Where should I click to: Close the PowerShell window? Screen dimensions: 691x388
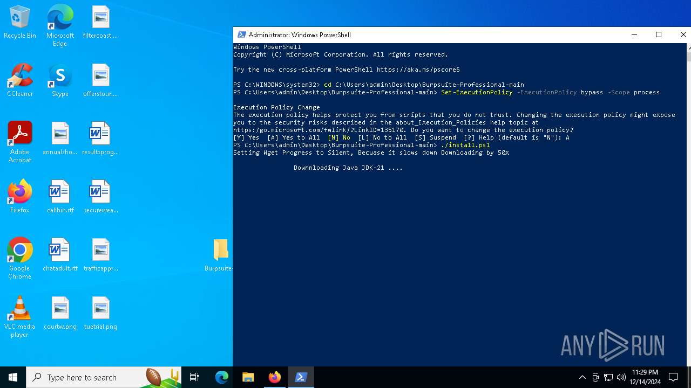(x=682, y=35)
